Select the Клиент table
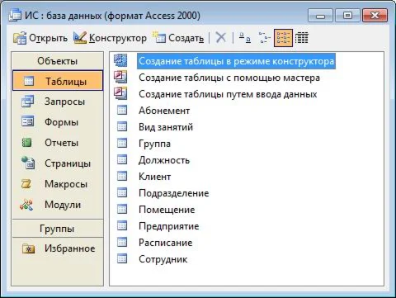Screen dimensions: 396x298 pyautogui.click(x=155, y=177)
